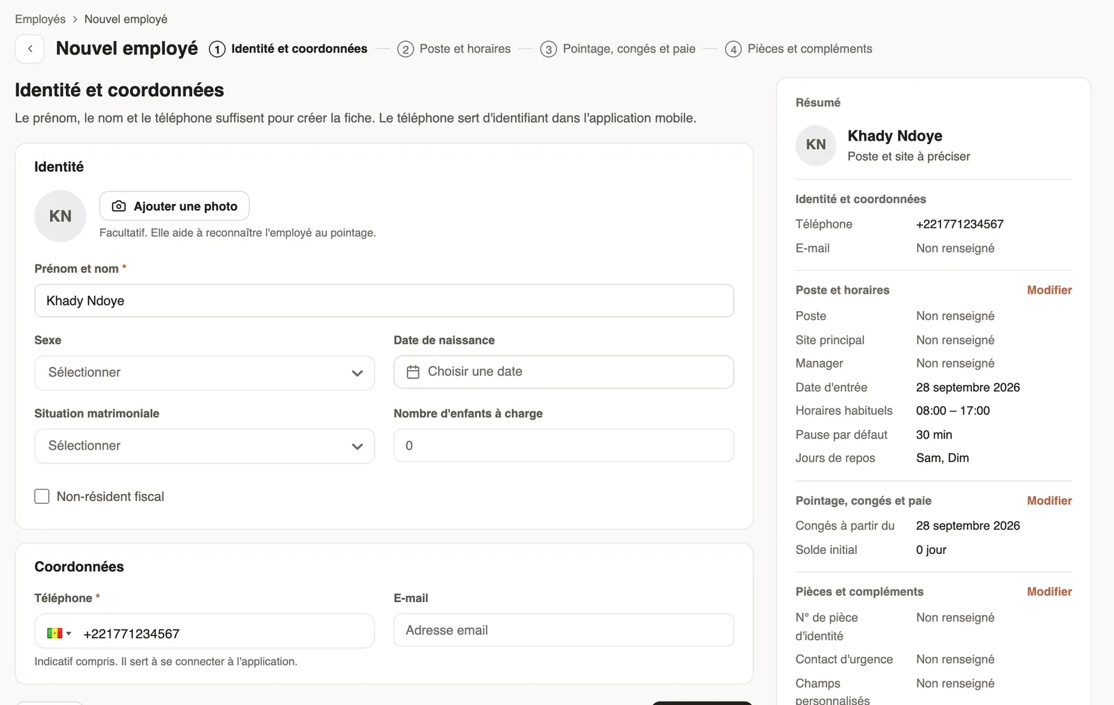Open the calendar icon in Date de naissance
Viewport: 1114px width, 705px height.
(413, 372)
